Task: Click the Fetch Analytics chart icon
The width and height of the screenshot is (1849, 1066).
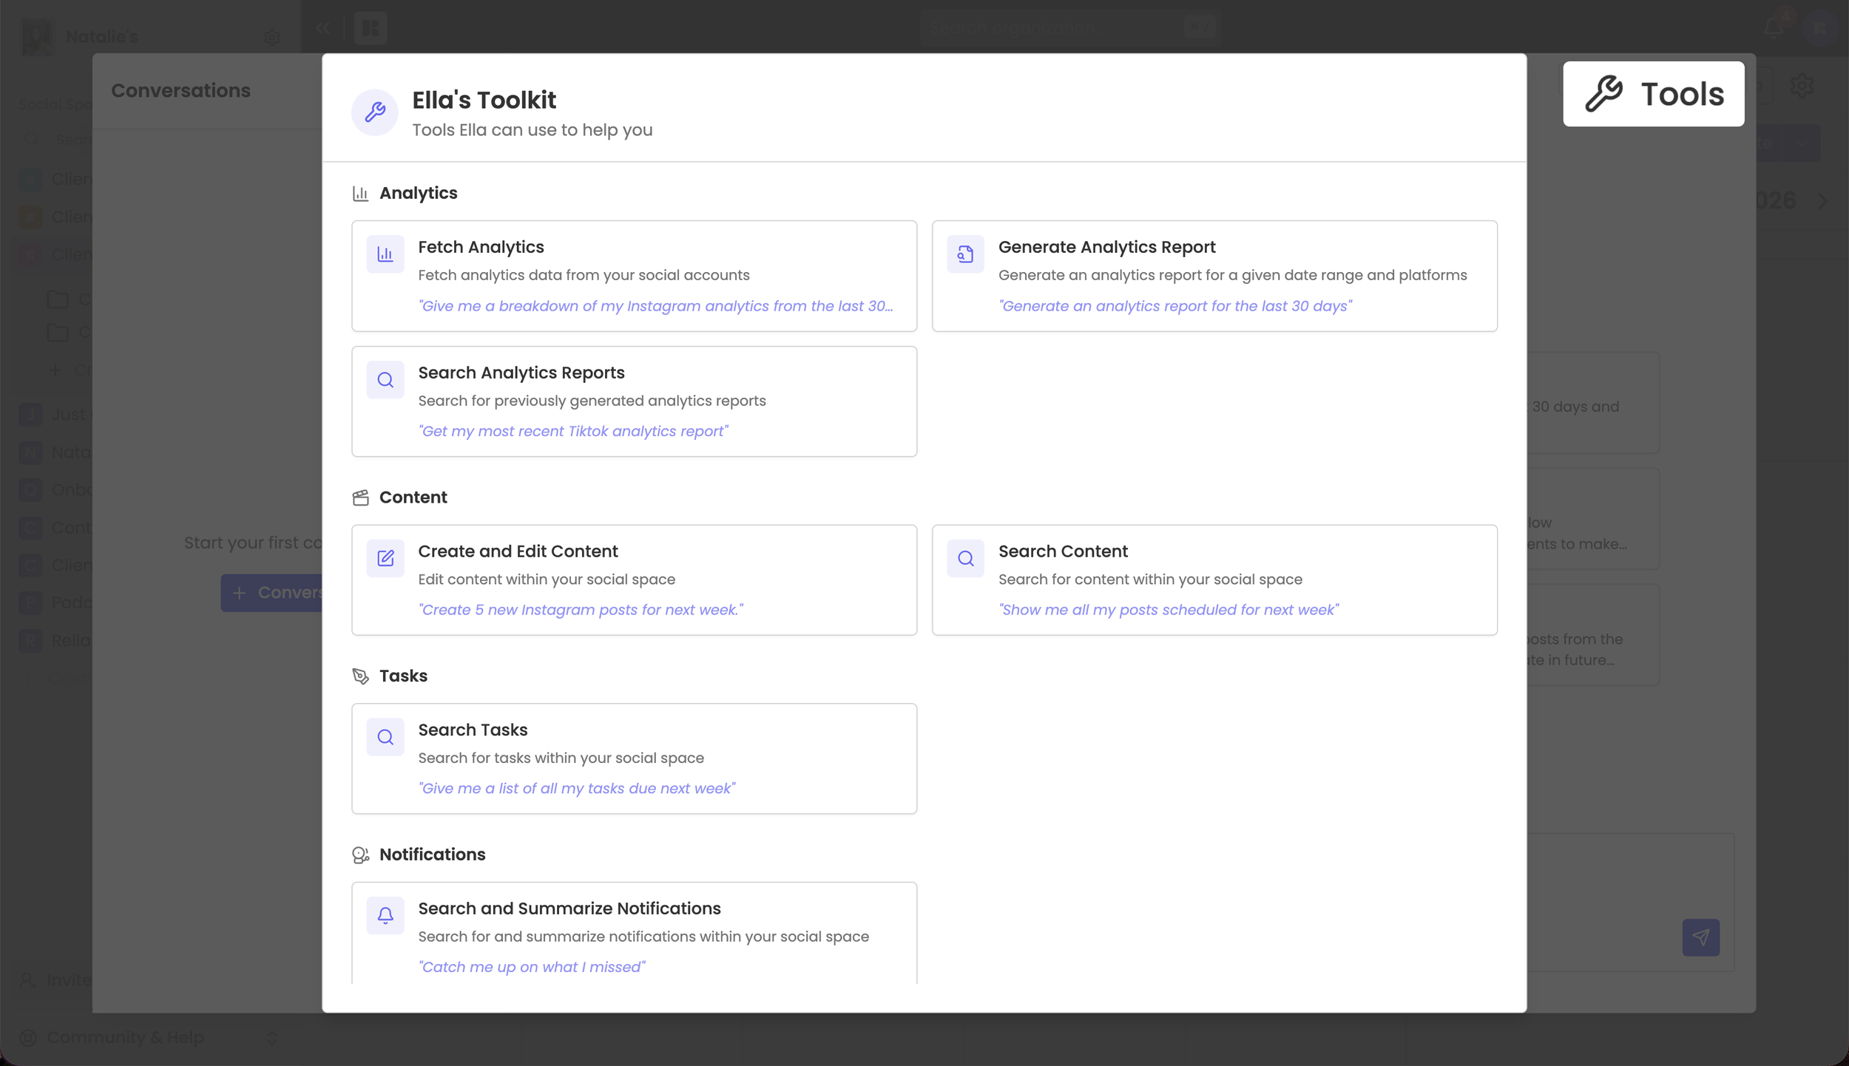Action: click(x=385, y=254)
